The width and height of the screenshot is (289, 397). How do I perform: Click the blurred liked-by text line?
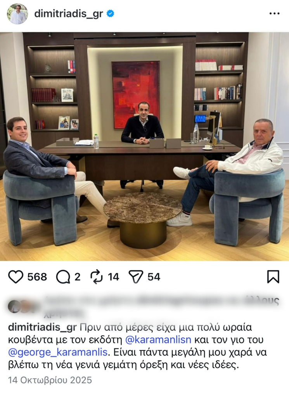162,306
